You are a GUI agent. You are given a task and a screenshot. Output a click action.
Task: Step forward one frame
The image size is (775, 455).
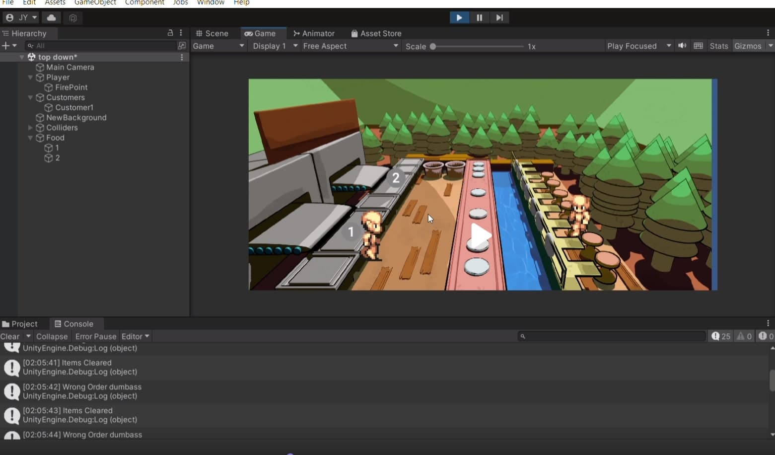499,18
